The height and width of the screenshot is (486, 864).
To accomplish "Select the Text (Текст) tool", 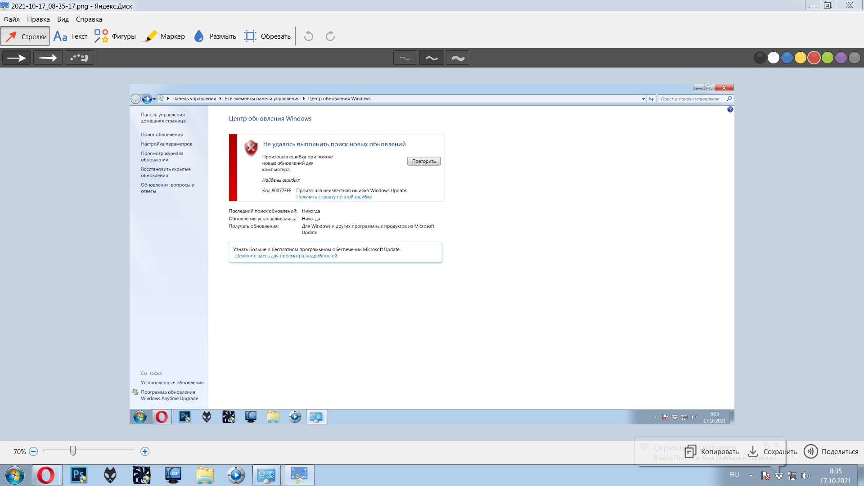I will (71, 36).
